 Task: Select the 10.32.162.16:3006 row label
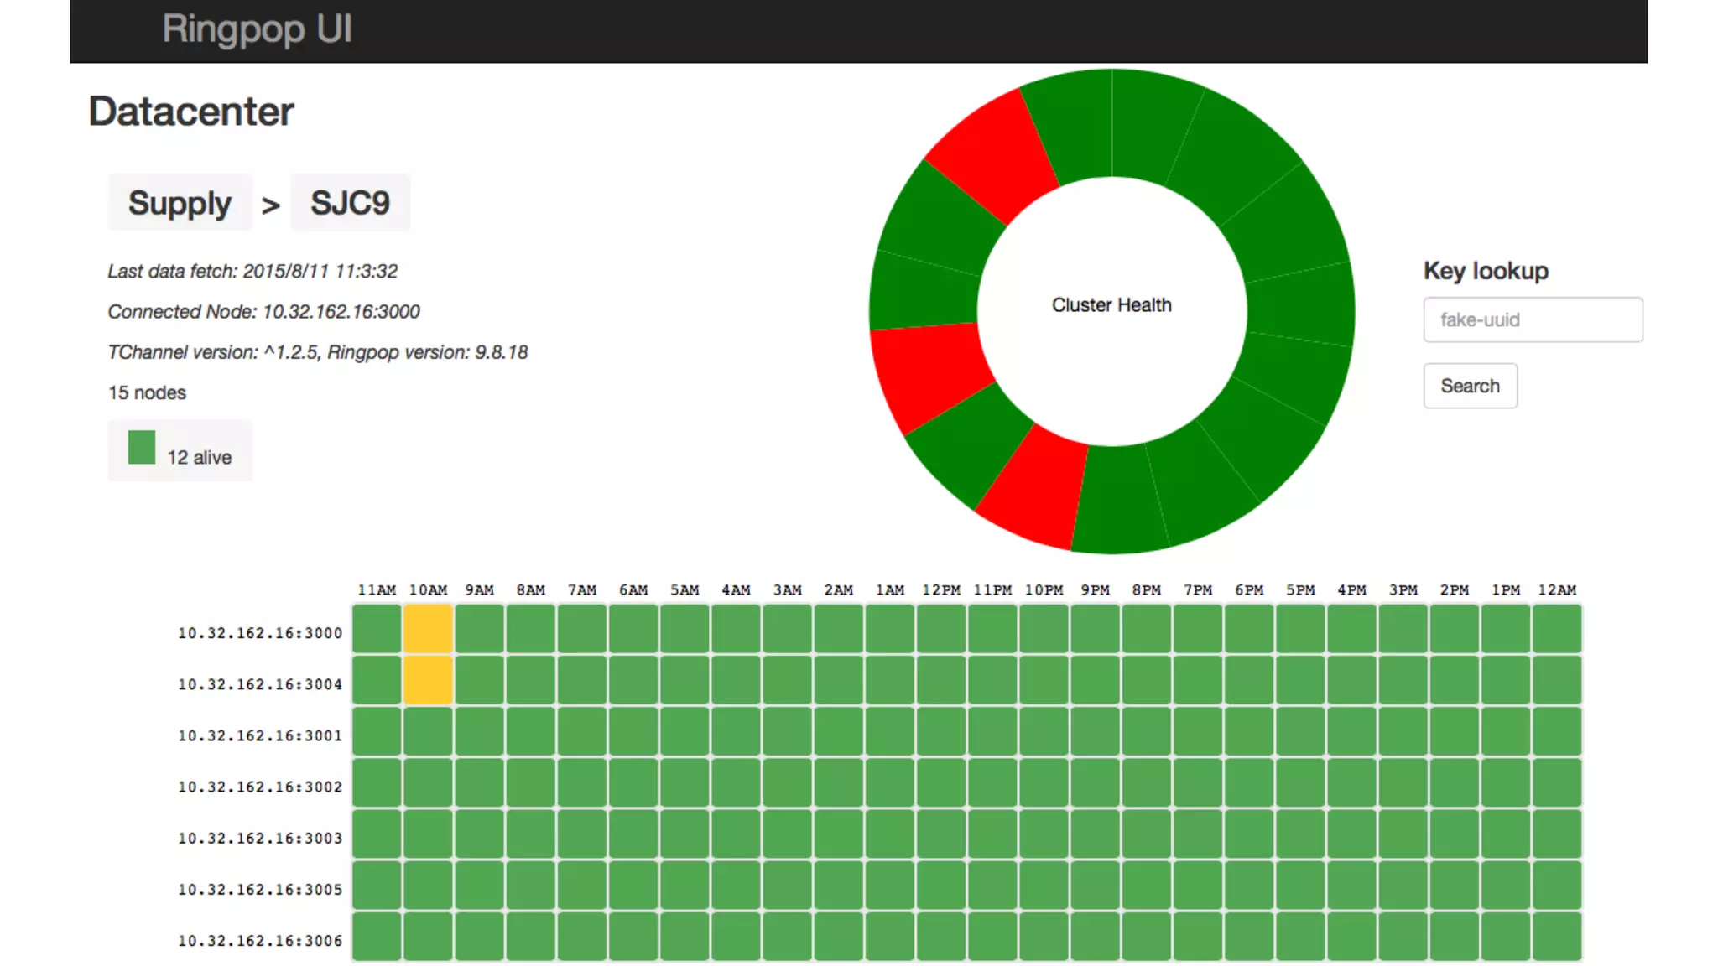260,941
